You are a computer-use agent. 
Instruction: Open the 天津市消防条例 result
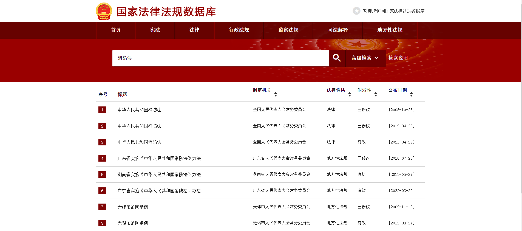click(x=133, y=207)
